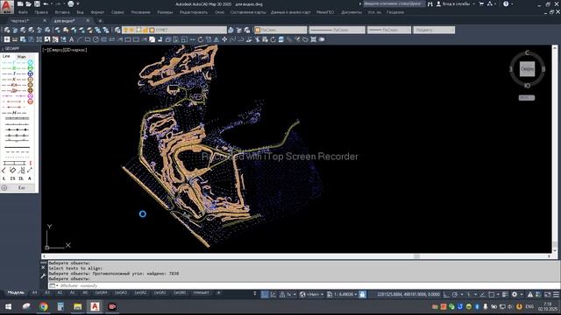Image resolution: width=561 pixels, height=315 pixels.
Task: Click the ViewCube Сверху face
Action: tap(527, 69)
